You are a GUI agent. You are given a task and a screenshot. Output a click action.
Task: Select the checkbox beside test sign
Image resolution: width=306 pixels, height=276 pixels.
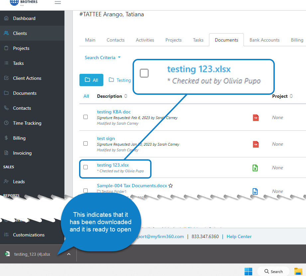(85, 143)
